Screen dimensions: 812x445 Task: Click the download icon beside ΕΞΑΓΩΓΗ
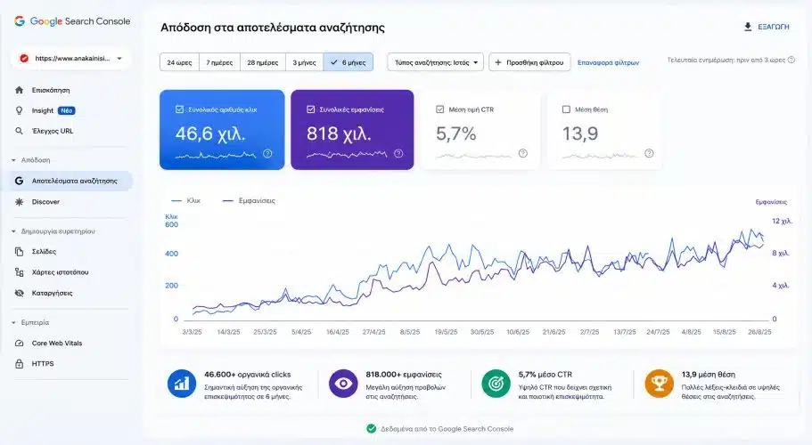pos(748,27)
